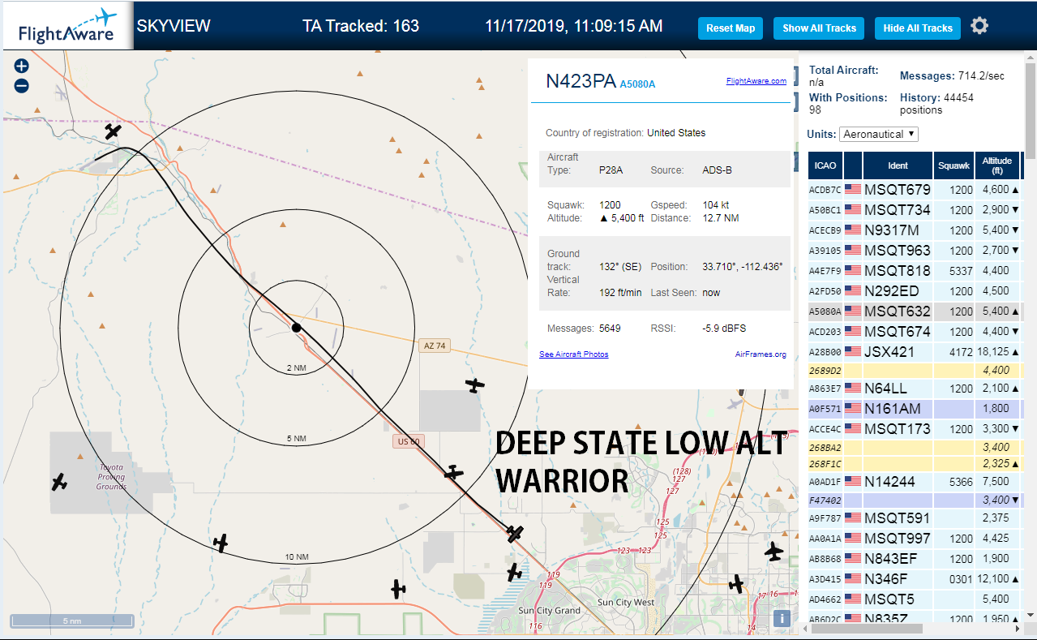Click the Hide All Tracks button

click(x=918, y=28)
